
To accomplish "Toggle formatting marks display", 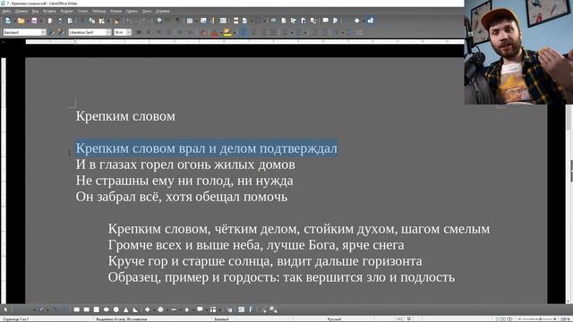I will 177,21.
